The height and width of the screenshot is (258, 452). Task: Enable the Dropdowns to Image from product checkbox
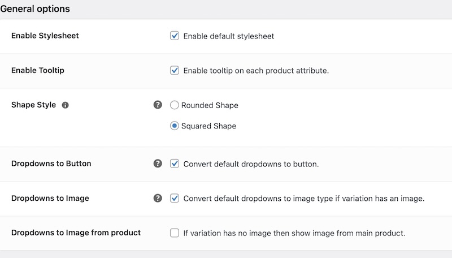(175, 233)
